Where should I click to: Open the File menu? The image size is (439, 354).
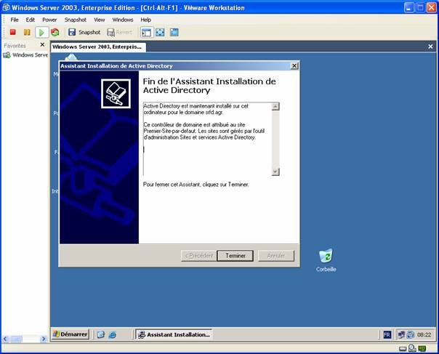(15, 20)
